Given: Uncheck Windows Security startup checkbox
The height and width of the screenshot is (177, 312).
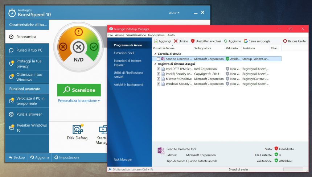Looking at the screenshot, I should pyautogui.click(x=158, y=84).
